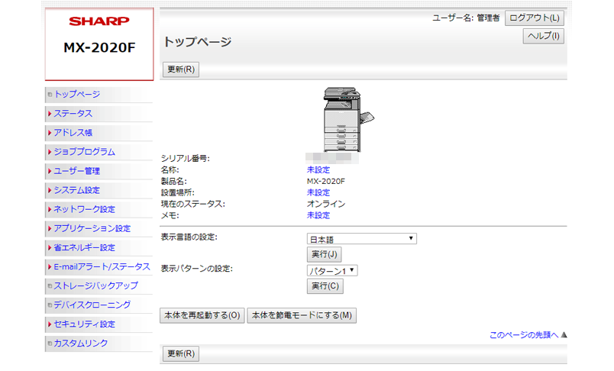Go to ストレージバックアップ page

95,286
